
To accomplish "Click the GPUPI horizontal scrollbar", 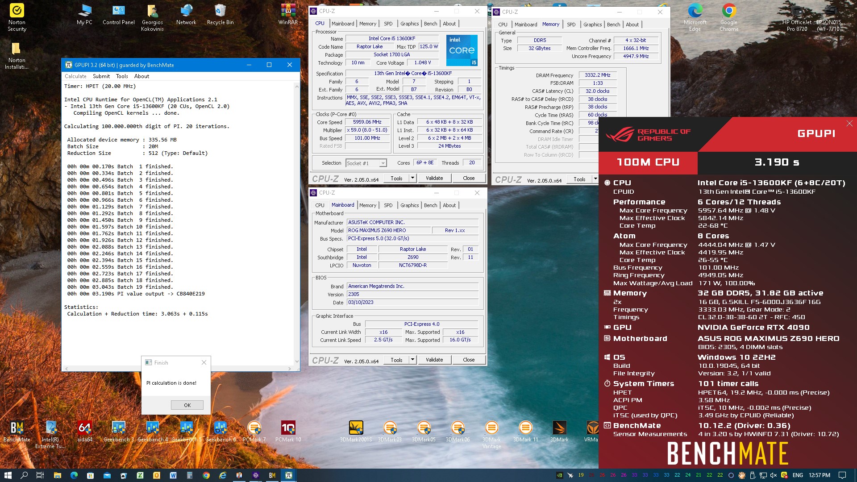I will point(178,369).
